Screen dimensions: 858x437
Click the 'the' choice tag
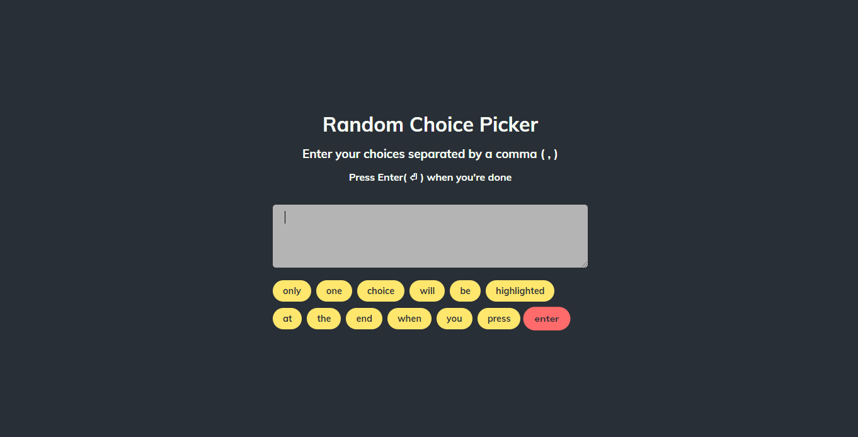point(324,318)
